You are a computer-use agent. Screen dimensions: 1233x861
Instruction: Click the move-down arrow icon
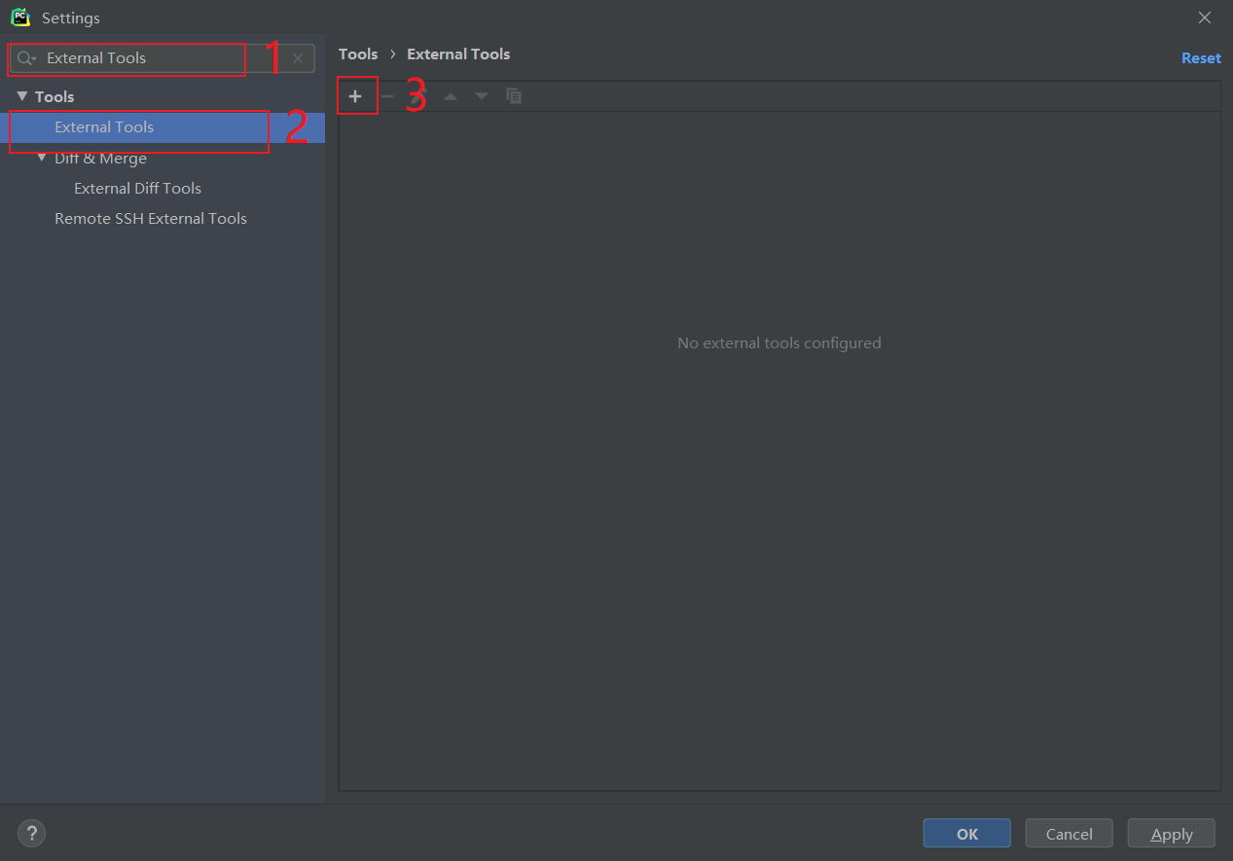(481, 95)
